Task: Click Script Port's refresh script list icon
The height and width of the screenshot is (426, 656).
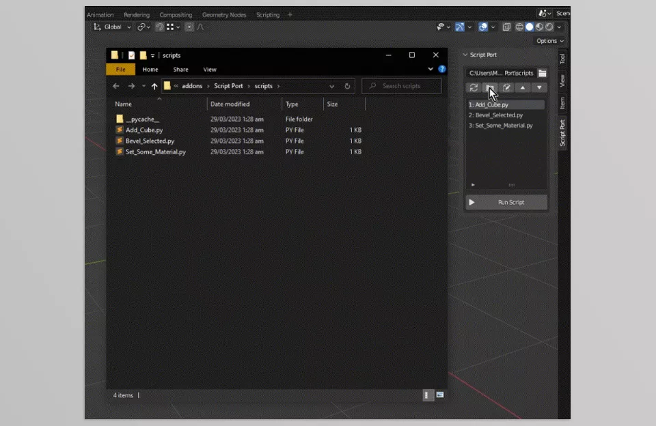Action: tap(474, 87)
